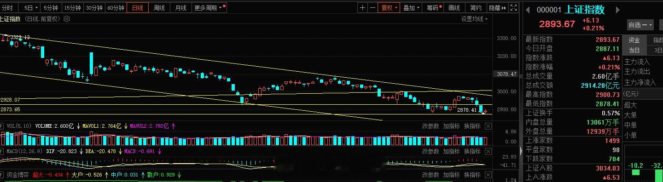Zoom out chart with minus icon
Image resolution: width=663 pixels, height=182 pixels.
[372, 8]
